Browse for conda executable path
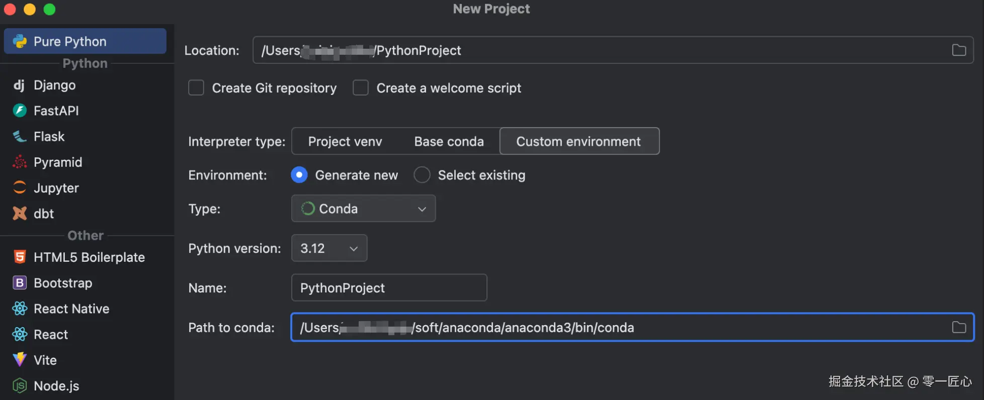Viewport: 984px width, 400px height. 959,327
